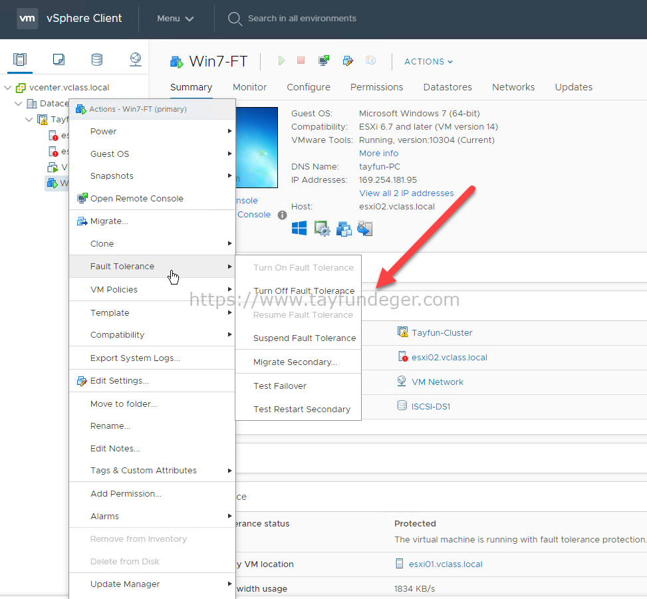
Task: Click the Edit Settings toolbar icon
Action: tap(348, 60)
